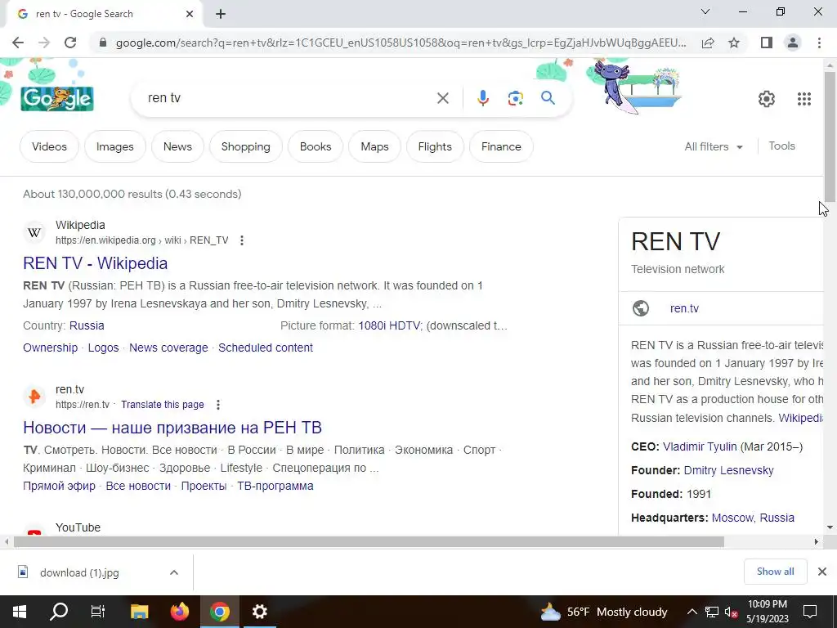
Task: Open more options for Wikipedia result
Action: pos(242,240)
